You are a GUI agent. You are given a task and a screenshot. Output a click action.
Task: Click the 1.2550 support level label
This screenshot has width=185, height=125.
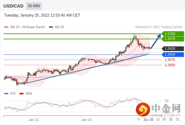pyautogui.click(x=170, y=65)
